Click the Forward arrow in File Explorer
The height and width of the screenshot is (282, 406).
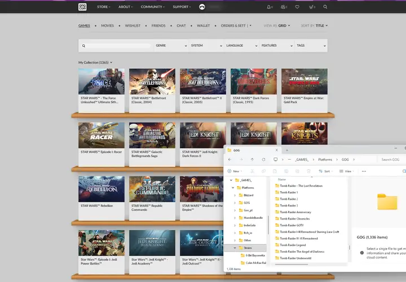click(x=241, y=160)
